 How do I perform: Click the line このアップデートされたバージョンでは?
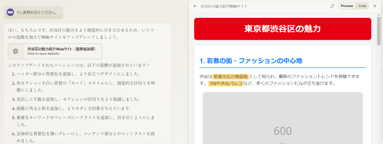pyautogui.click(x=79, y=65)
